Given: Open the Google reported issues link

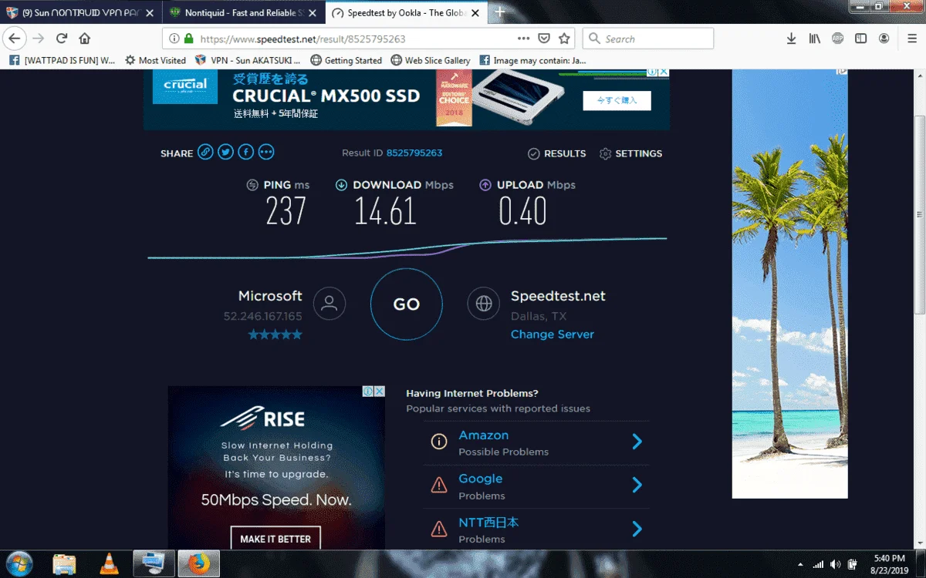Looking at the screenshot, I should (480, 479).
